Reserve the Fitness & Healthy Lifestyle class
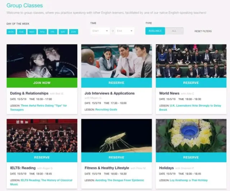Image resolution: width=230 pixels, height=191 pixels. coord(116,157)
